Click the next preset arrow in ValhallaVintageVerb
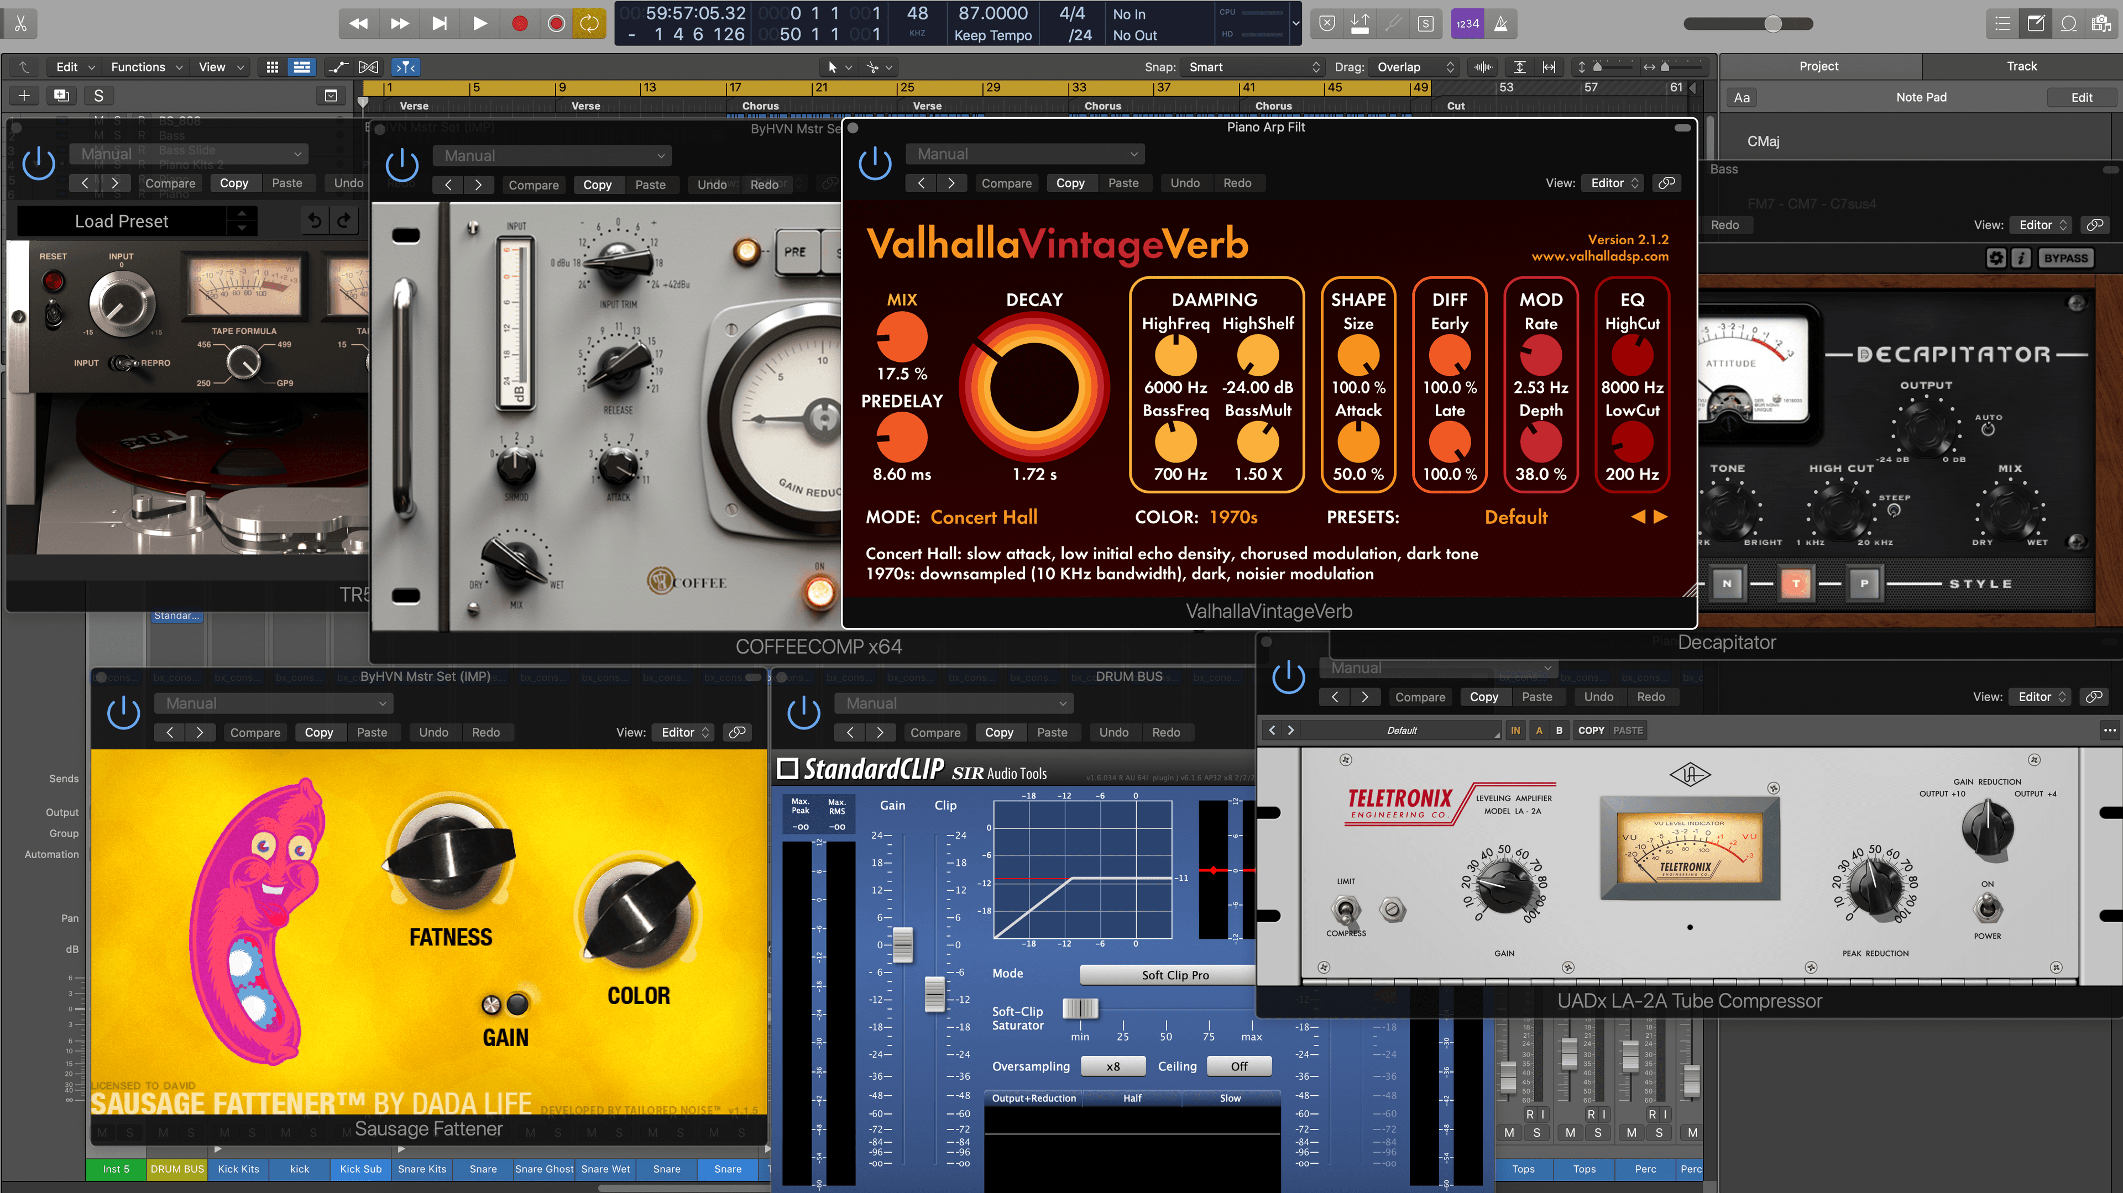Viewport: 2123px width, 1193px height. [x=1661, y=517]
